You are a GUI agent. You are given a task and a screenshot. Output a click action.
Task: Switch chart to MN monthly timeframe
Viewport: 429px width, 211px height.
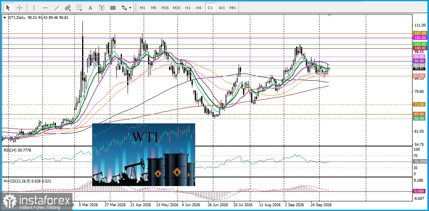click(233, 8)
